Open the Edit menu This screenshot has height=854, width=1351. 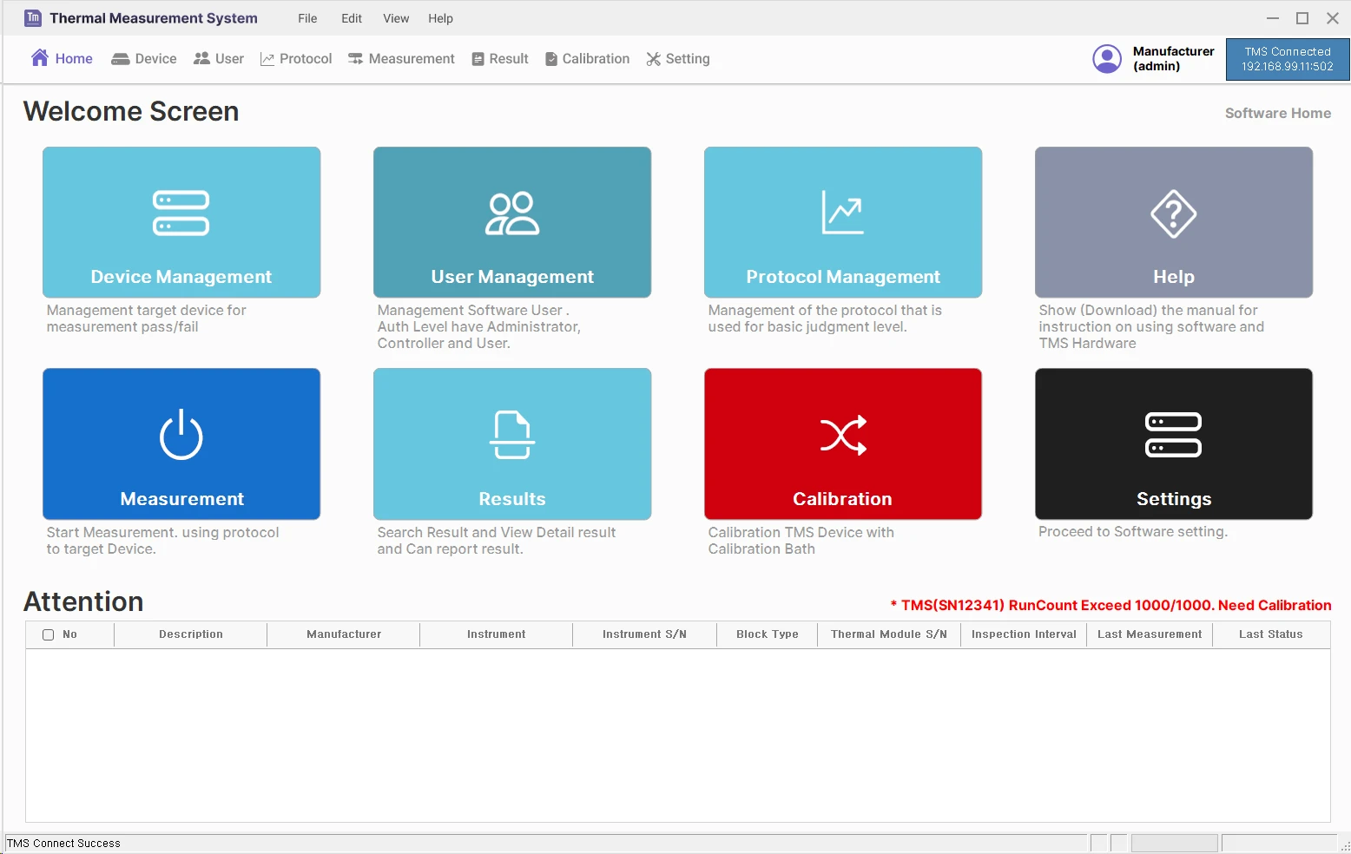pyautogui.click(x=352, y=18)
